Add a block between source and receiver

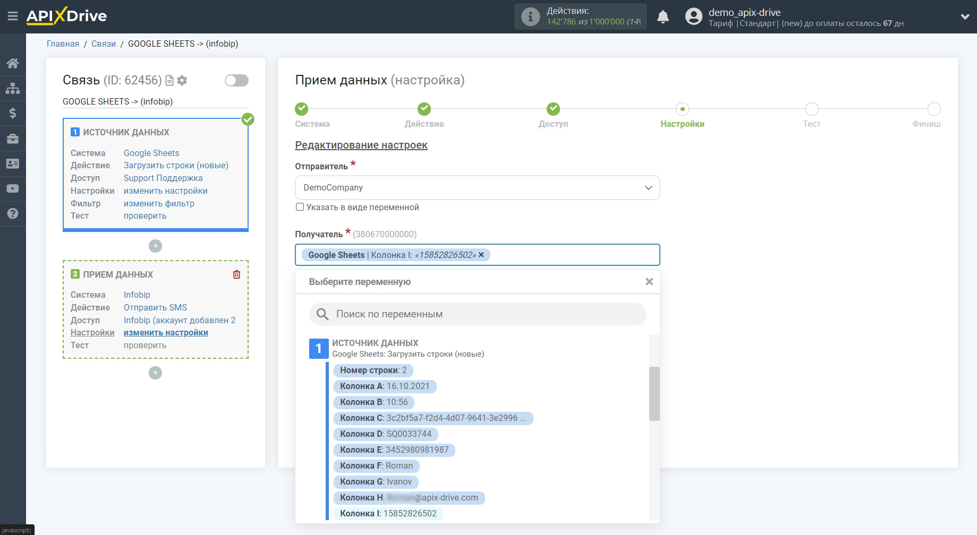(x=155, y=246)
